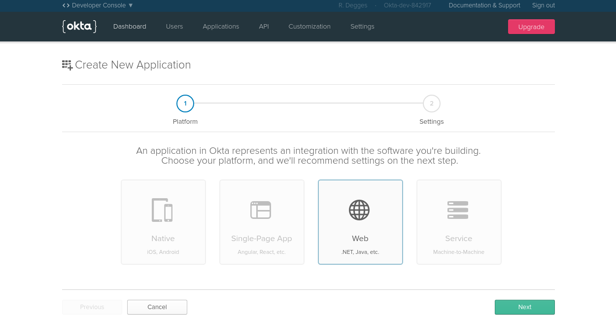Open the API menu
Screen dimensions: 616x318
pyautogui.click(x=264, y=27)
